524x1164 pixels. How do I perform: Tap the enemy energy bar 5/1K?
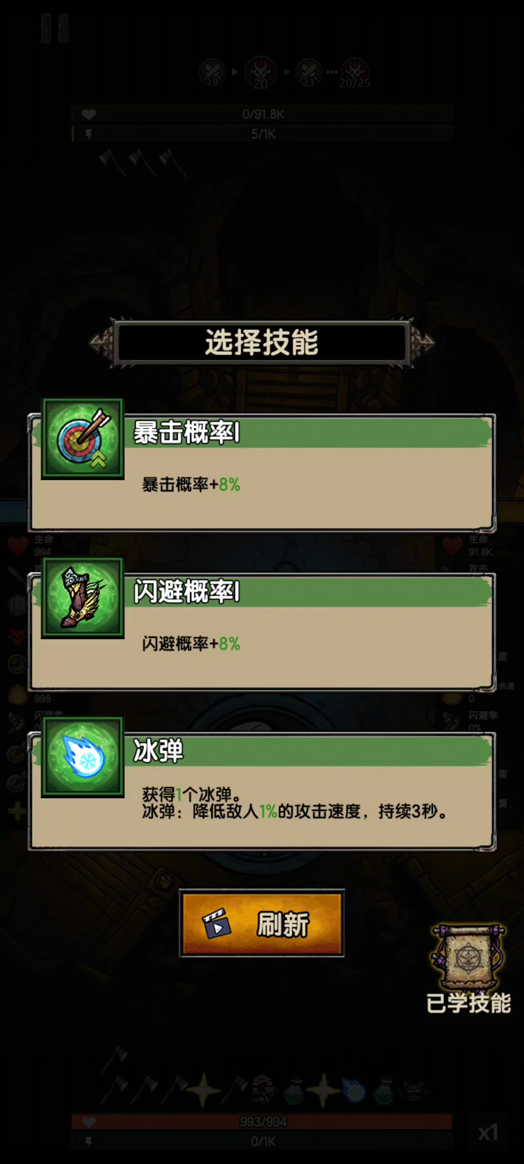click(262, 134)
